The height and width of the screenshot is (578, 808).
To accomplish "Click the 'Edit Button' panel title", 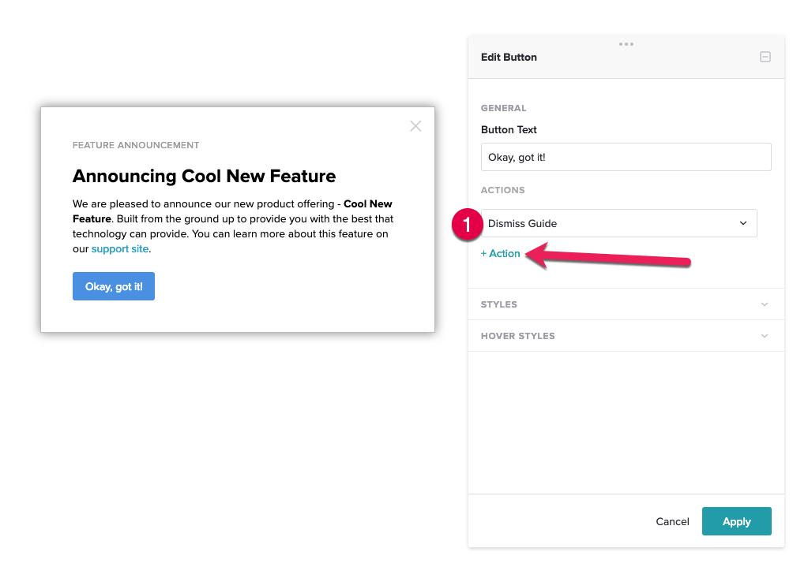I will (509, 57).
